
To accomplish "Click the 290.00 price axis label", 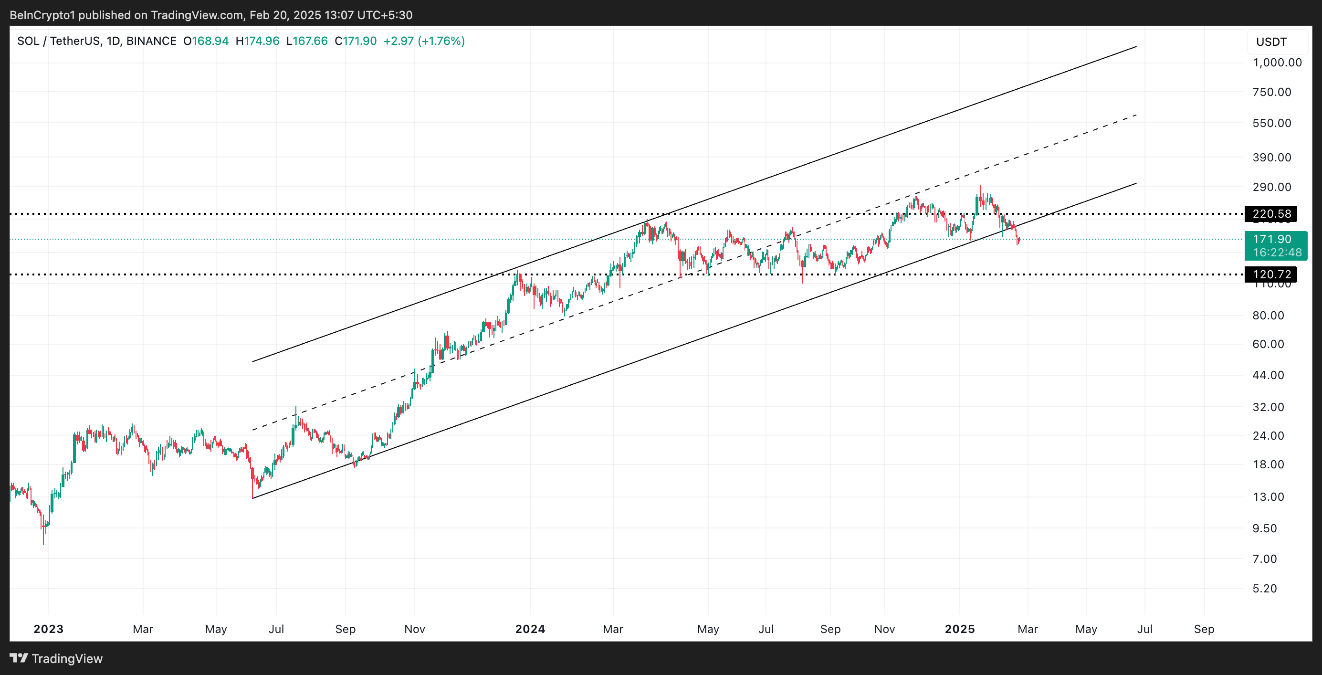I will (1272, 187).
